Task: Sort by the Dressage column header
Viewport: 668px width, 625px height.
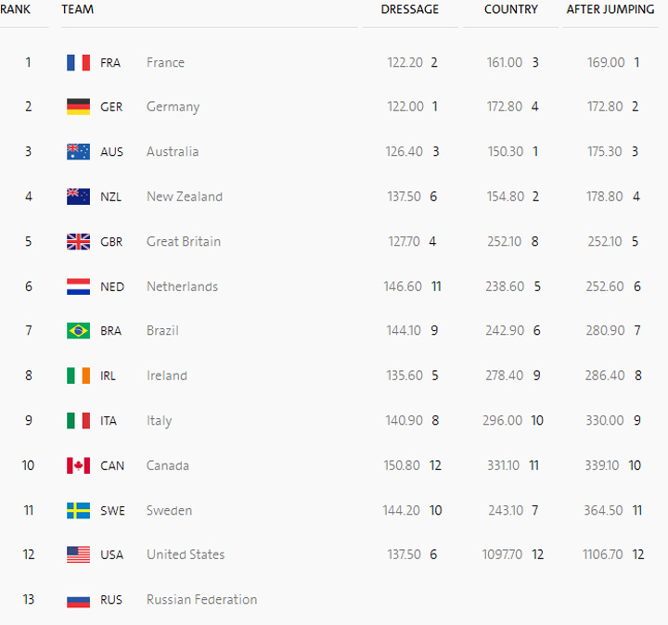Action: point(409,9)
